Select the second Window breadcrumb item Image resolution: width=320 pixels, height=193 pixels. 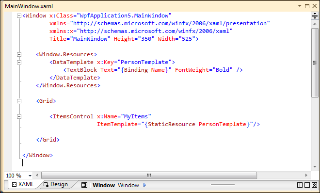point(128,185)
